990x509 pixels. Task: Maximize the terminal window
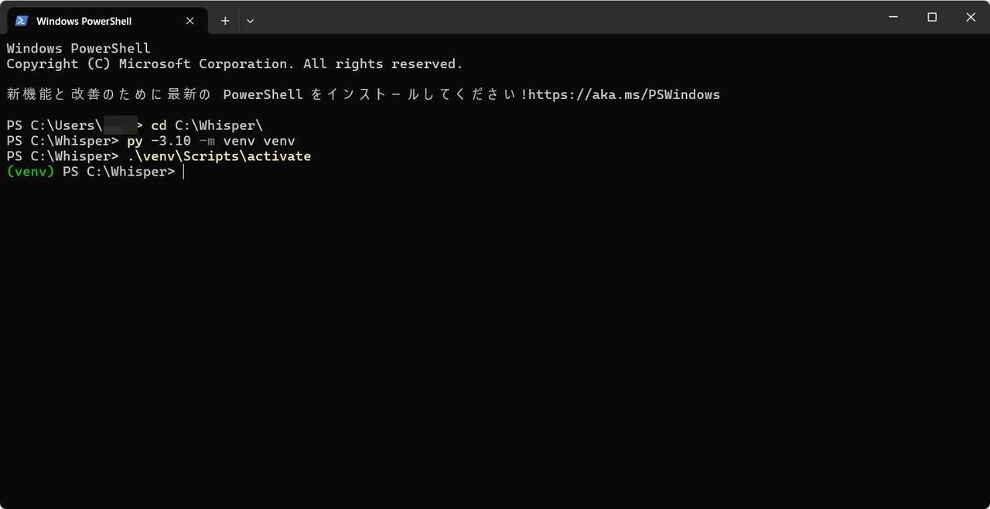932,17
